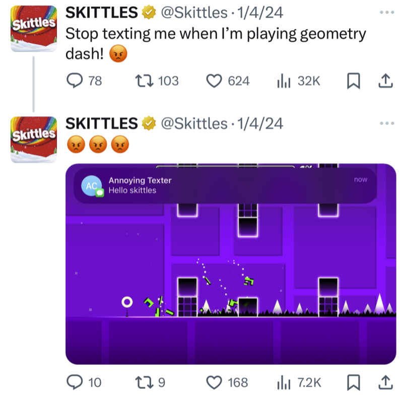
Task: Open the Geometry Dash screenshot image
Action: (x=231, y=264)
